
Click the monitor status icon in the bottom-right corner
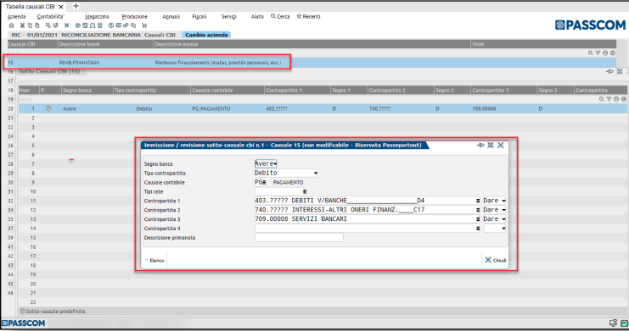click(613, 323)
